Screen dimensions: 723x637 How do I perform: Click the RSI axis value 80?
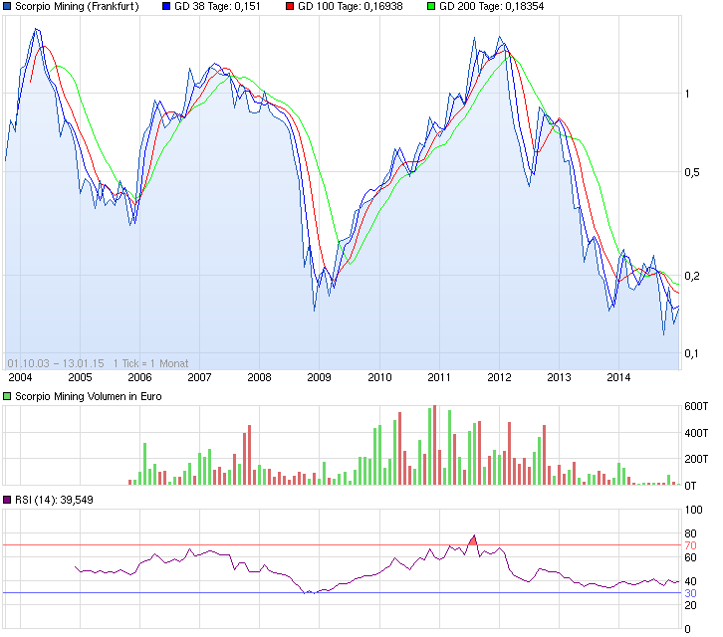[x=691, y=533]
